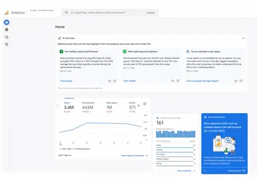This screenshot has width=257, height=193.
Task: Click the United States country row
Action: [176, 159]
